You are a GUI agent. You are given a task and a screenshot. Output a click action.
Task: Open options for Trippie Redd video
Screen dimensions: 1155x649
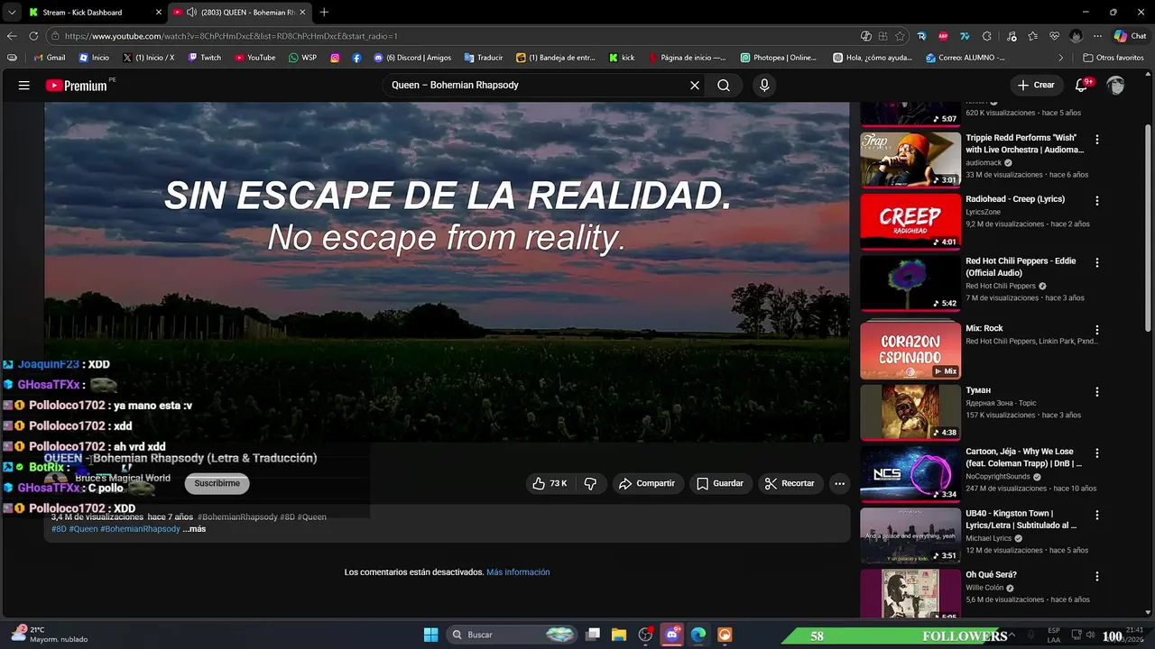point(1097,140)
